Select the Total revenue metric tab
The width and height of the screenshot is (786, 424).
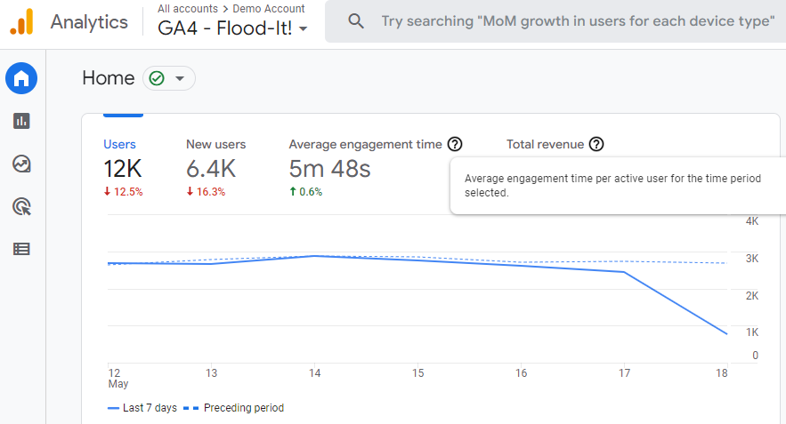(x=545, y=144)
